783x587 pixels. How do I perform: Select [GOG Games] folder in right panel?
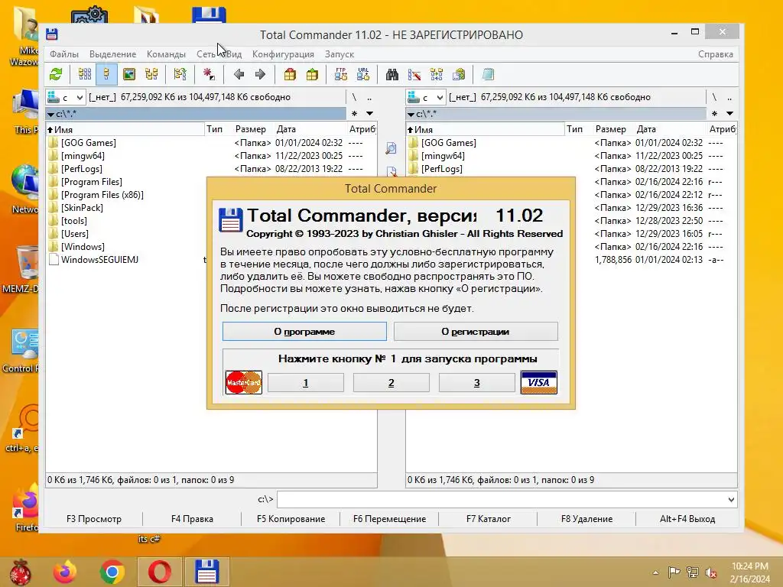[448, 143]
